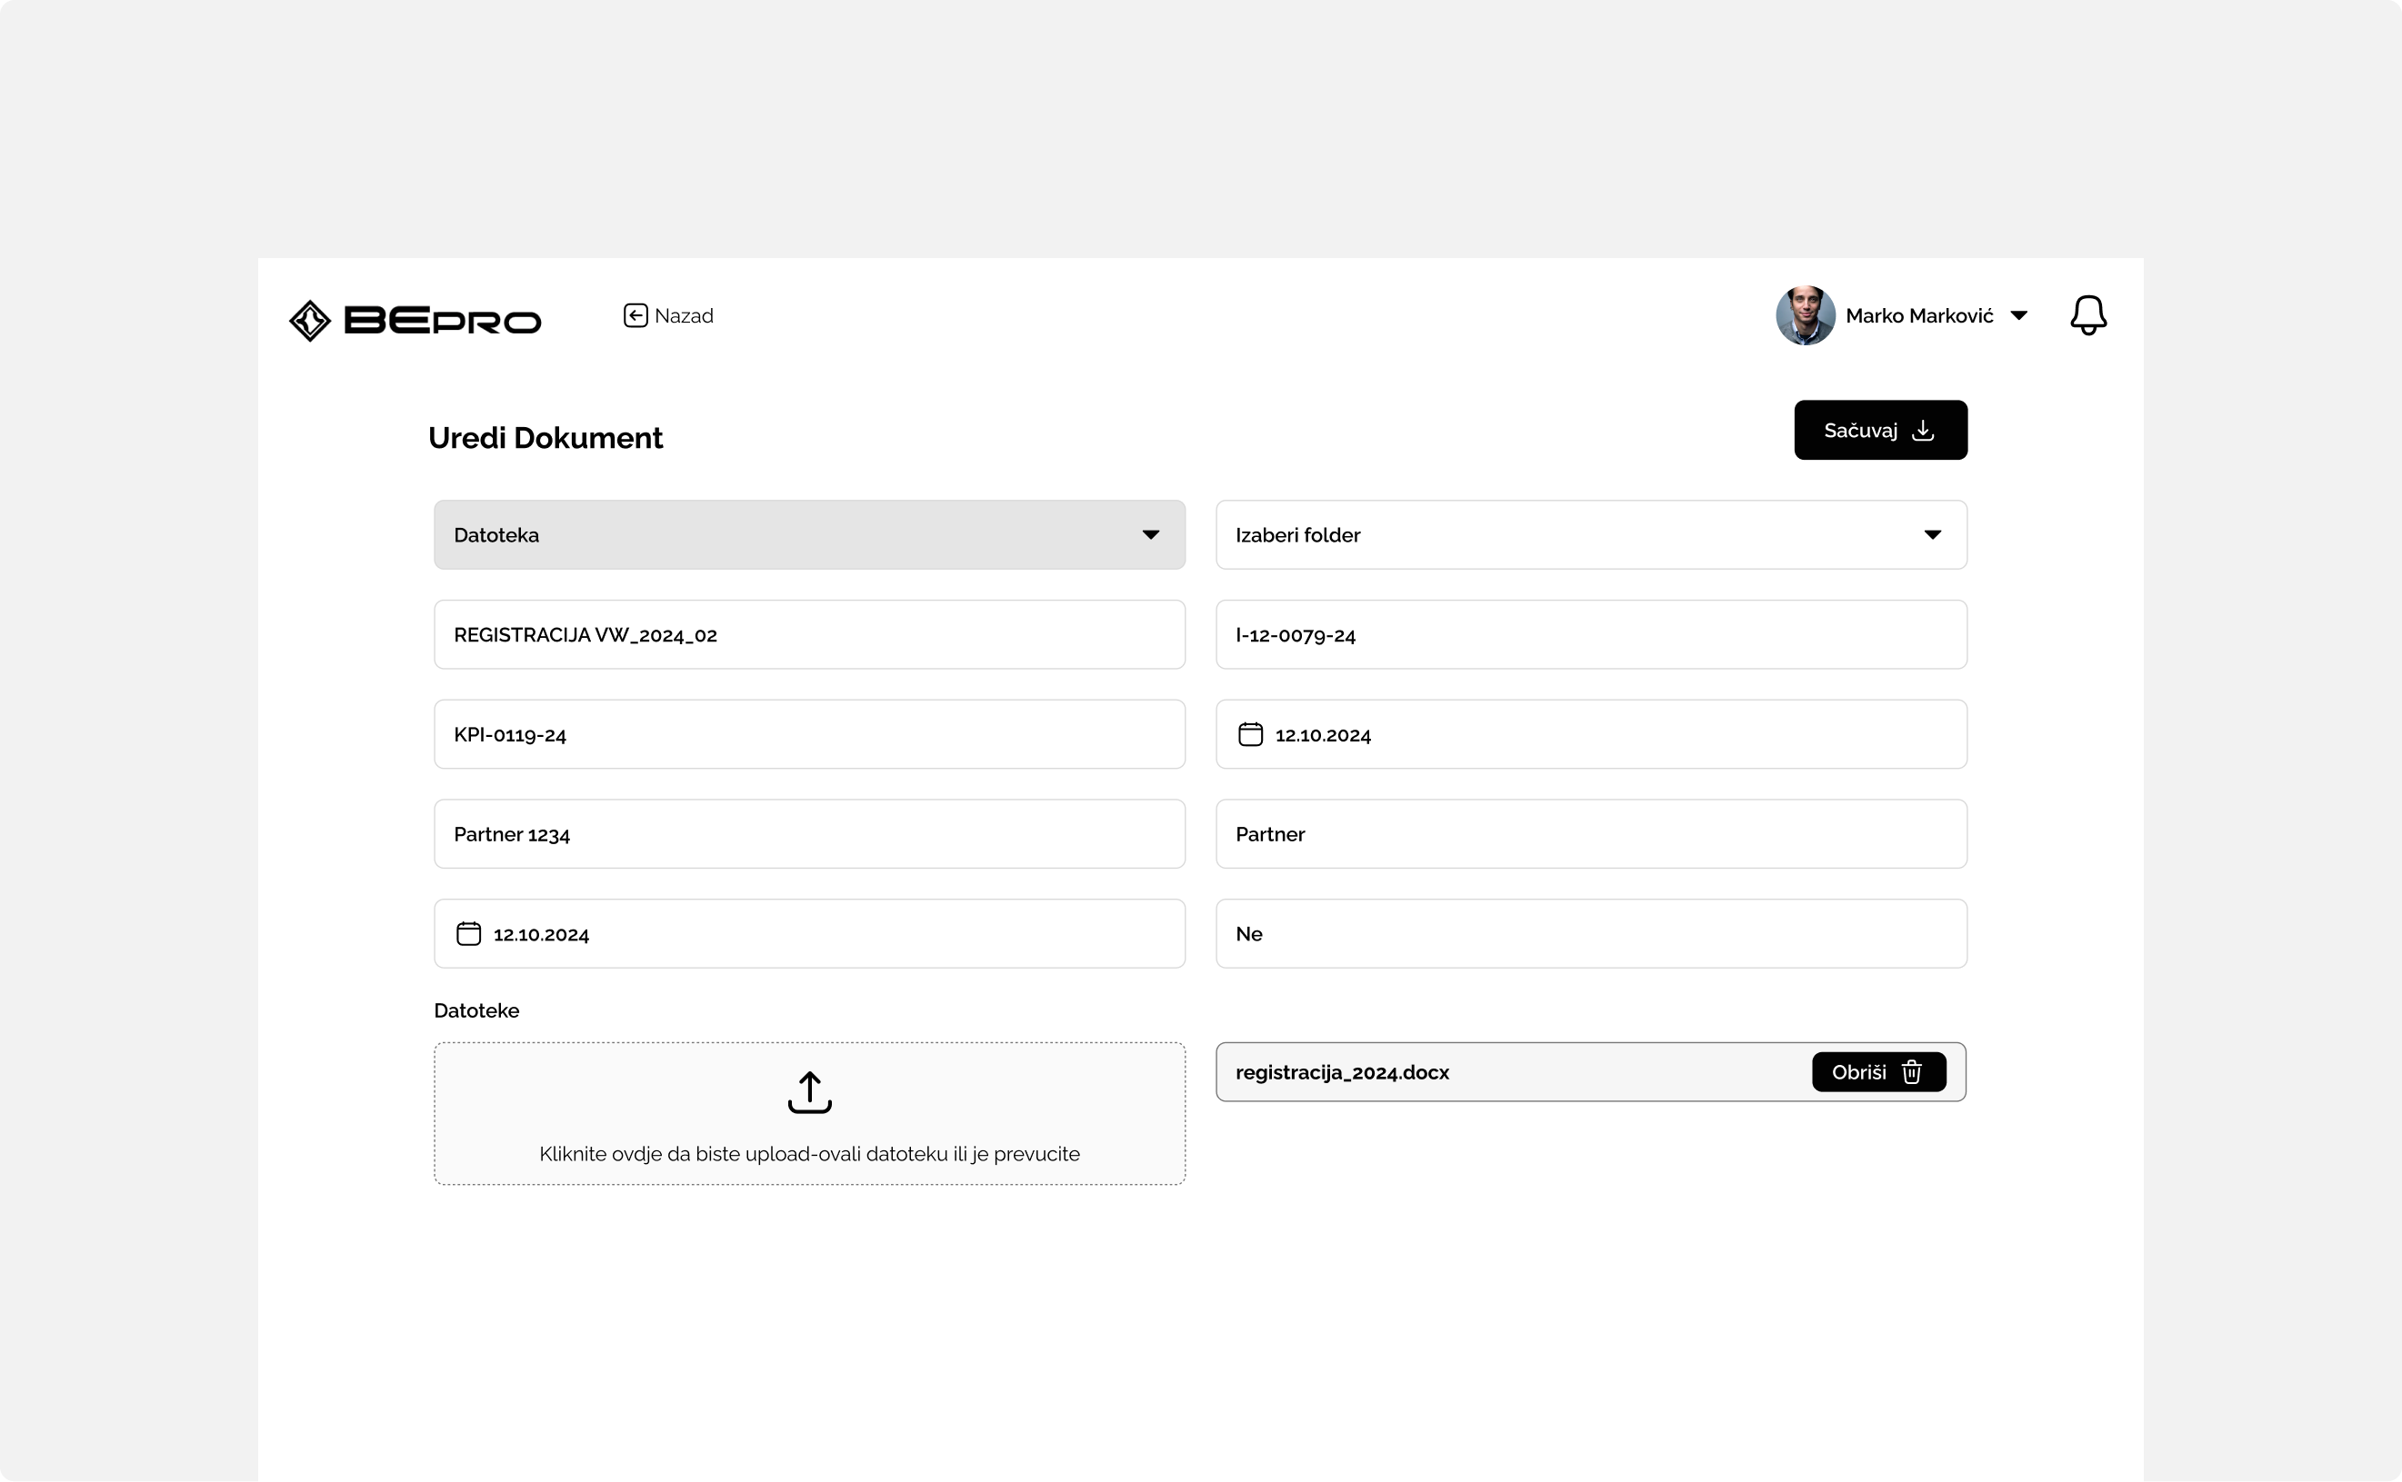Click the upload arrow icon in the drop zone

point(809,1092)
